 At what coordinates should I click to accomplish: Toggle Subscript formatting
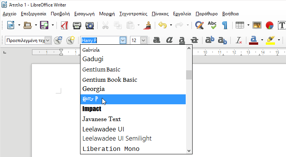(x=222, y=40)
